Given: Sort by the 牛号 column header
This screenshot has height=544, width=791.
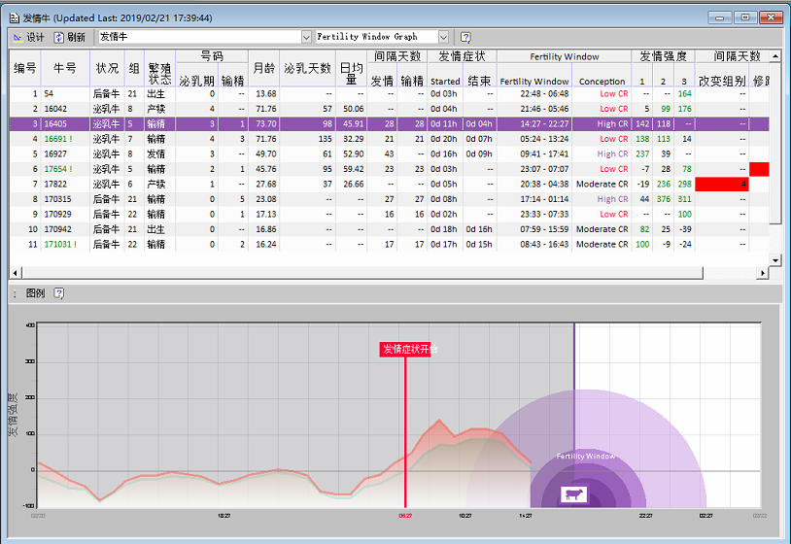Looking at the screenshot, I should click(x=65, y=68).
